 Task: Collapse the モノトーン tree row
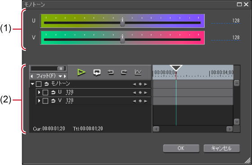(32, 84)
